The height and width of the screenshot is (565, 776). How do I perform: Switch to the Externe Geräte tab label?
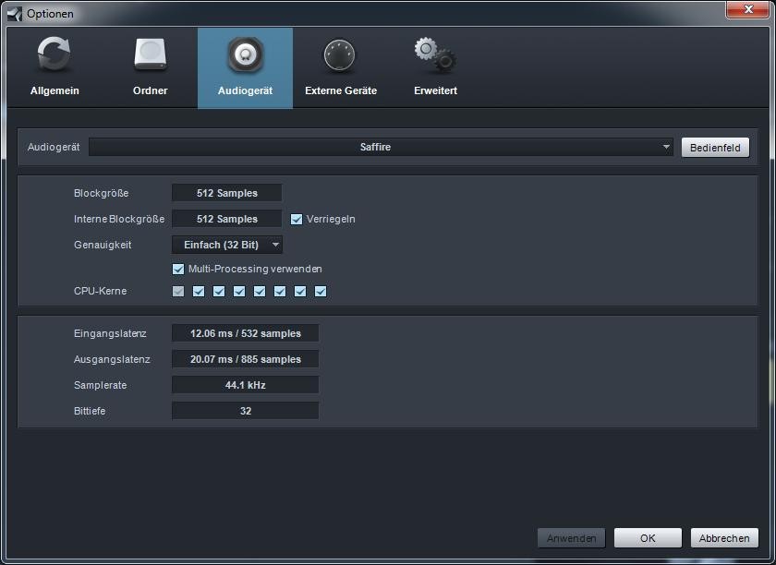pos(340,90)
